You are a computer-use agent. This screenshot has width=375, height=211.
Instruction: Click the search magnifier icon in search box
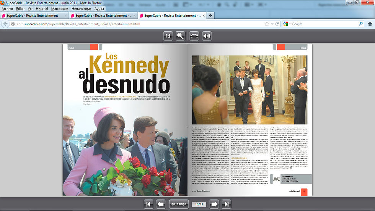point(361,24)
